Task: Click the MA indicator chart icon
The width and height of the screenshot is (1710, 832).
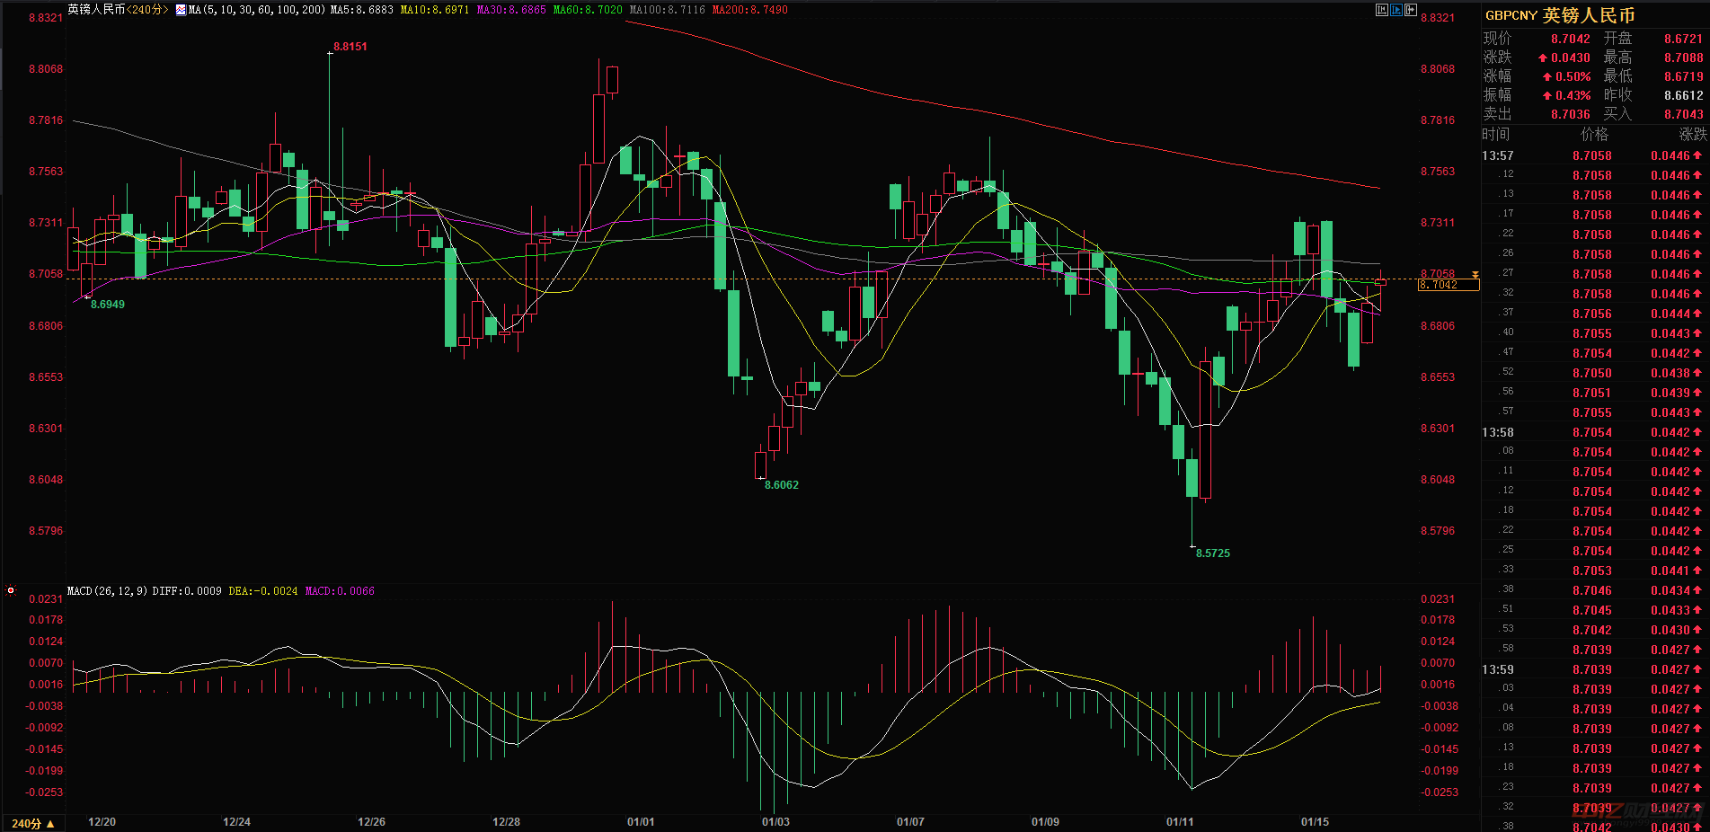Action: click(181, 10)
